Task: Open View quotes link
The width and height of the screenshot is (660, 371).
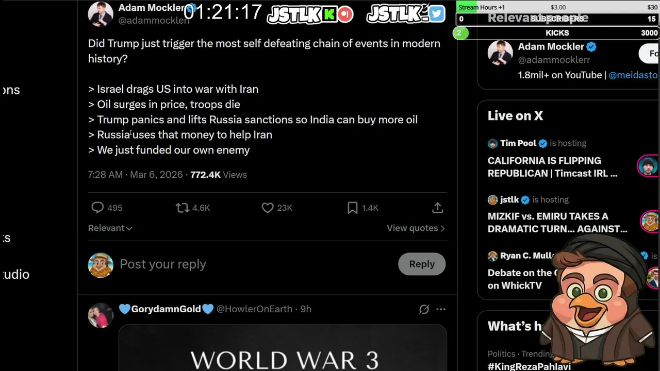Action: coord(416,228)
